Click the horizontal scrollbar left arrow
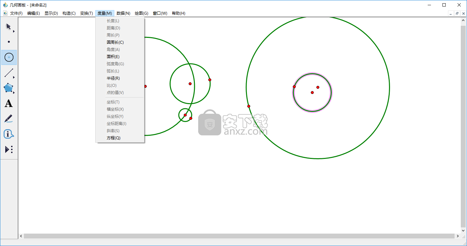The width and height of the screenshot is (467, 246). 21,236
